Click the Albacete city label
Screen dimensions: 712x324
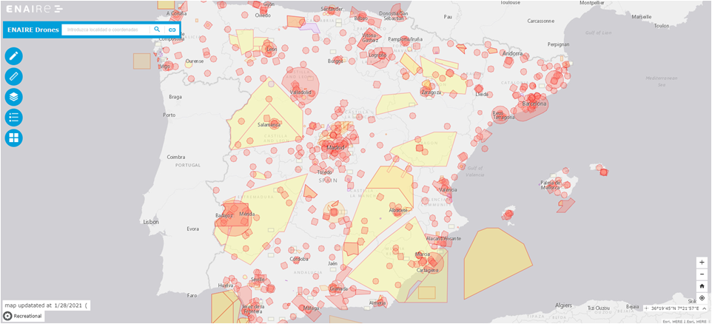[398, 211]
